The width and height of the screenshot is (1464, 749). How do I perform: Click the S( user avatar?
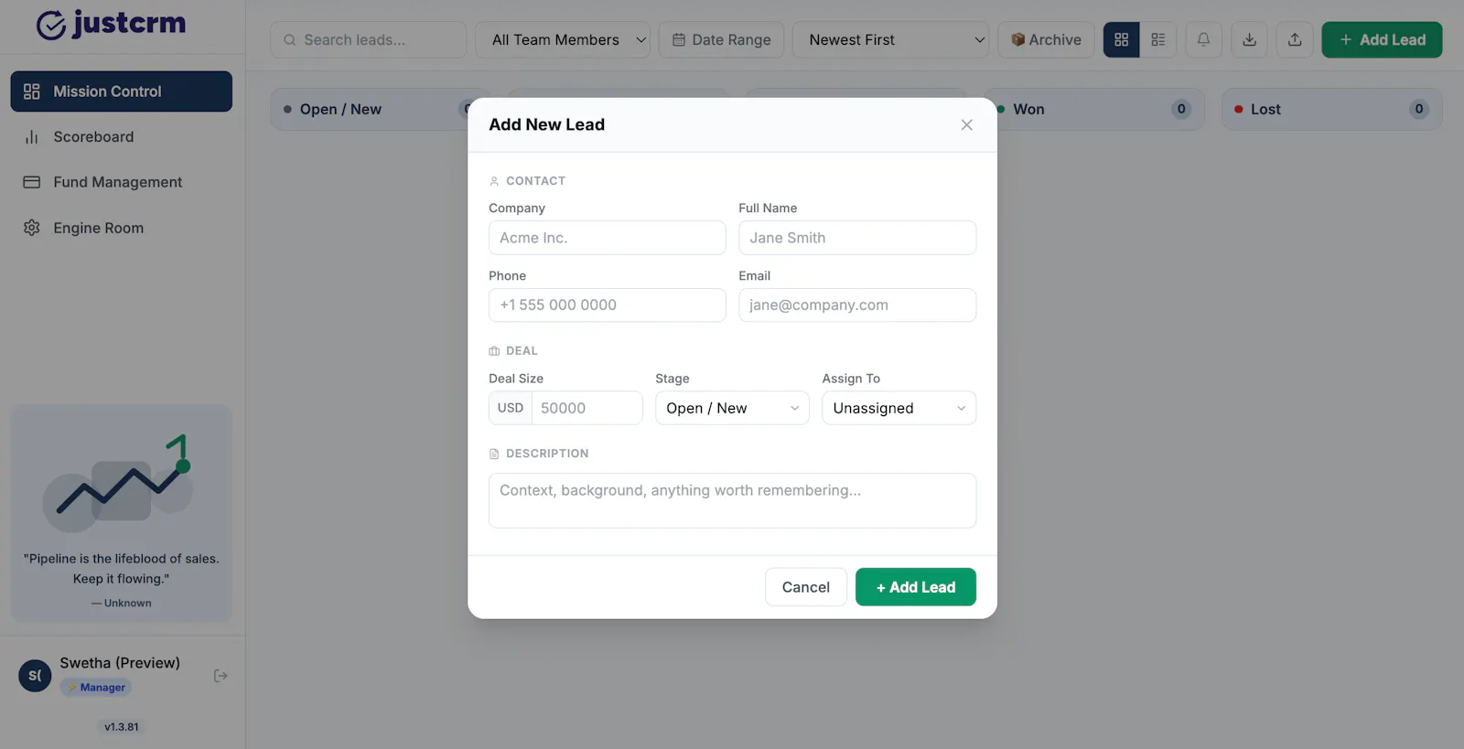[x=35, y=676]
